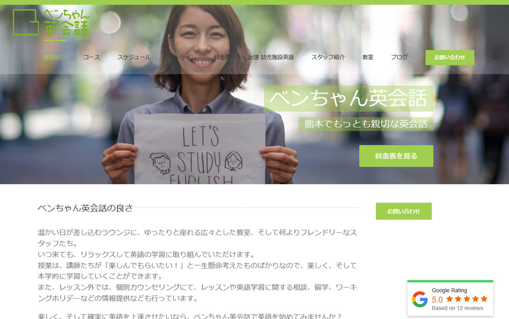Viewport: 509px width, 319px height.
Task: Select オンライン in the navigation bar
Action: [x=182, y=57]
